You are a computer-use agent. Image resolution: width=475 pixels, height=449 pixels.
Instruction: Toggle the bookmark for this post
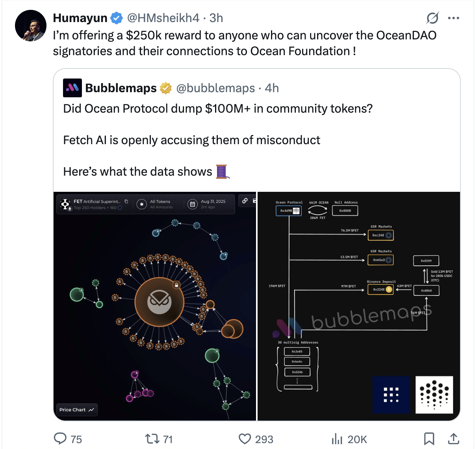[x=429, y=439]
